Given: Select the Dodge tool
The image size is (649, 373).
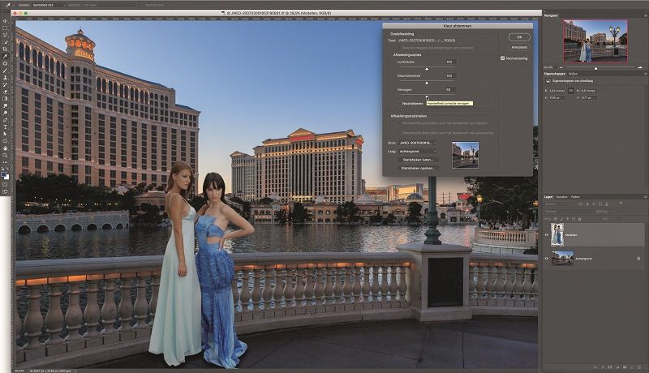Looking at the screenshot, I should tap(5, 113).
